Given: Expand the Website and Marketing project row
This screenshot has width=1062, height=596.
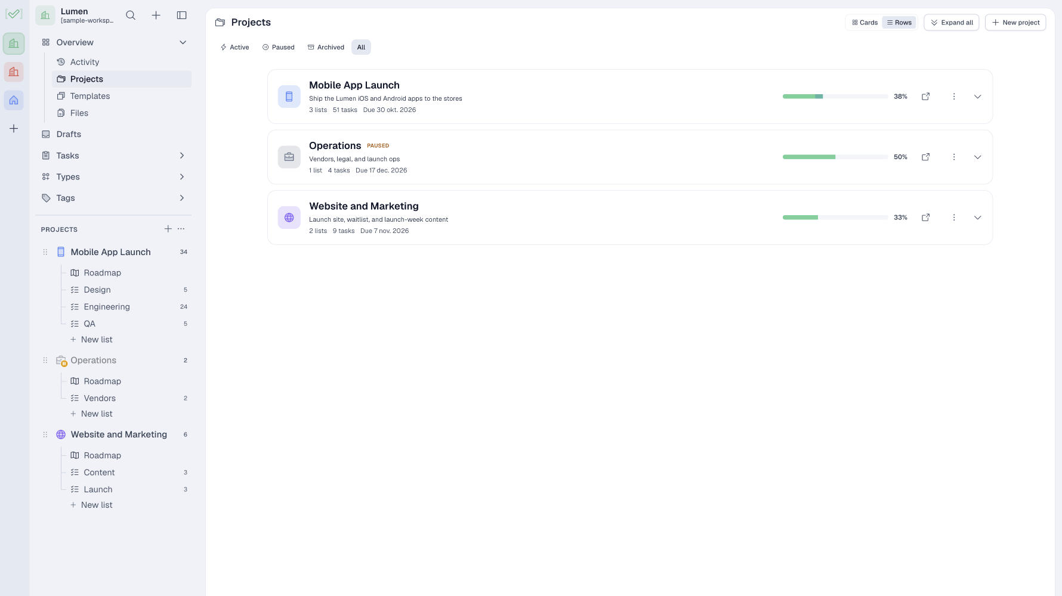Looking at the screenshot, I should [x=978, y=218].
